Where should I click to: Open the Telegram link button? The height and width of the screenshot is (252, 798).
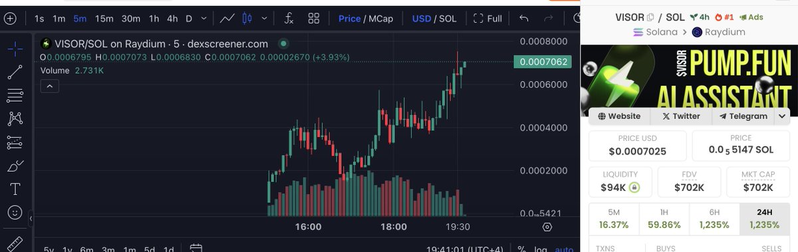click(743, 116)
